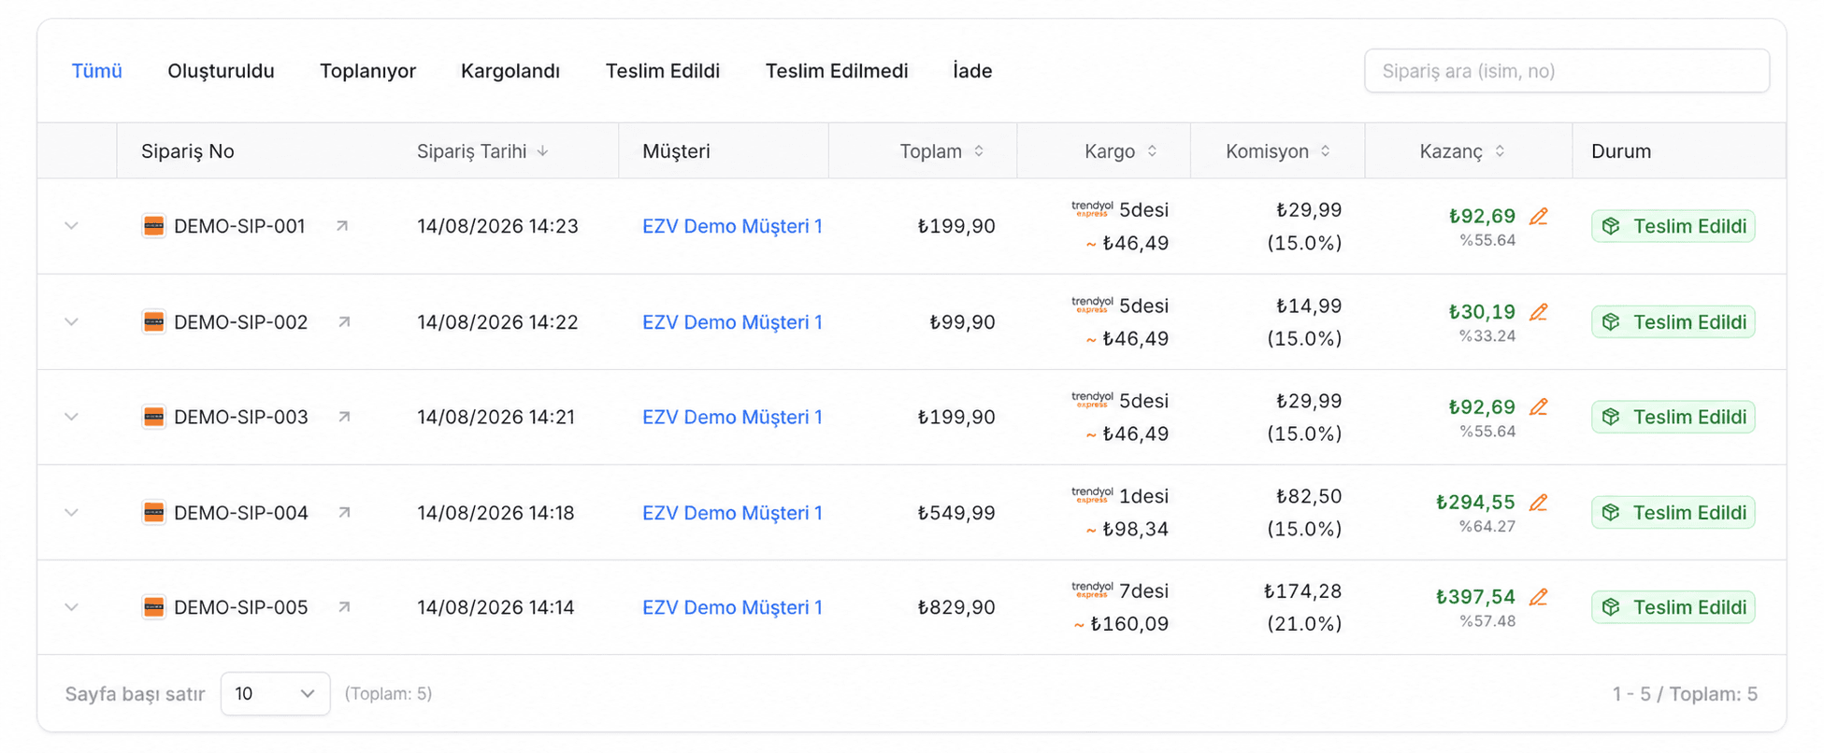Expand row DEMO-SIP-002 details
Image resolution: width=1824 pixels, height=753 pixels.
[x=71, y=322]
